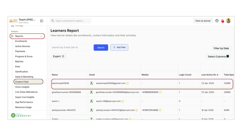Screen dimensions: 242x136
Task: Open the Resource Usage report
Action: 23,107
